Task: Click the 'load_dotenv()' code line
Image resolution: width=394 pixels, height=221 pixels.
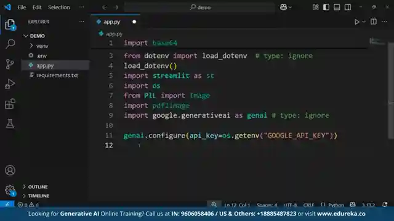Action: (x=150, y=66)
